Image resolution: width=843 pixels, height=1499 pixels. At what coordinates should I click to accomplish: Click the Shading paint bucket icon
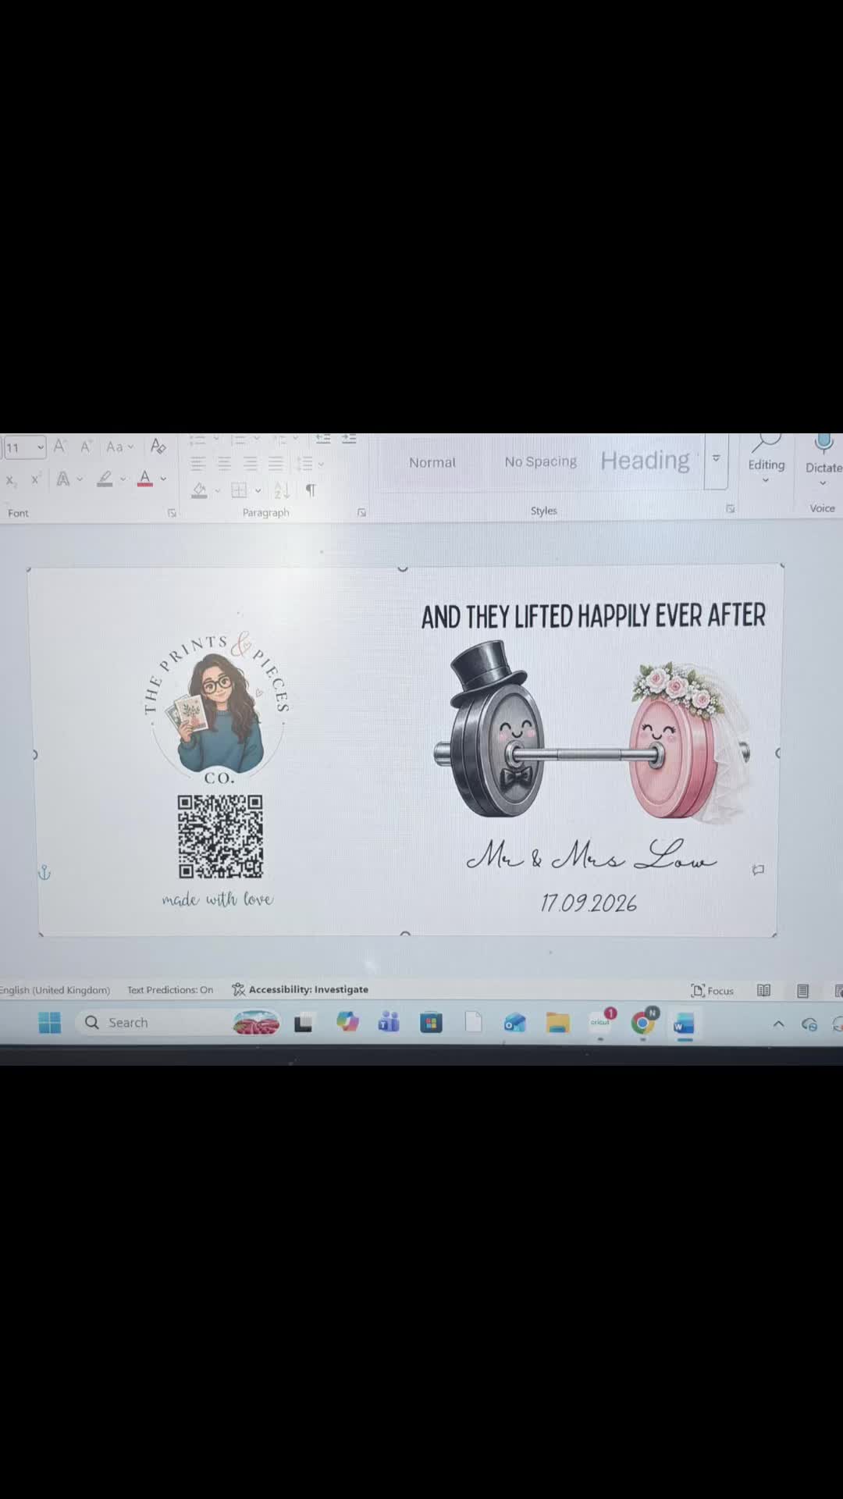coord(200,490)
